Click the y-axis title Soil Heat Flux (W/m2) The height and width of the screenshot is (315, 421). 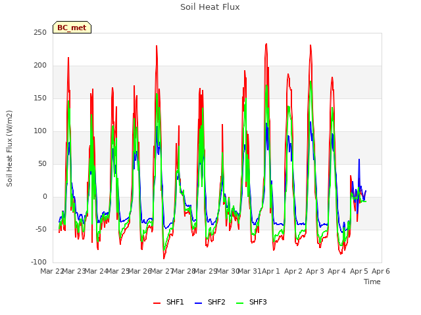pos(9,148)
